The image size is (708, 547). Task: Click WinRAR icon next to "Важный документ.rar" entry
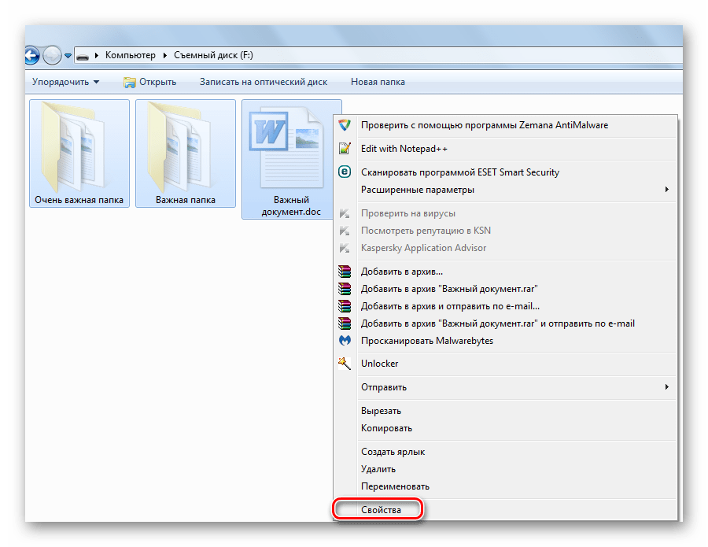coord(345,289)
